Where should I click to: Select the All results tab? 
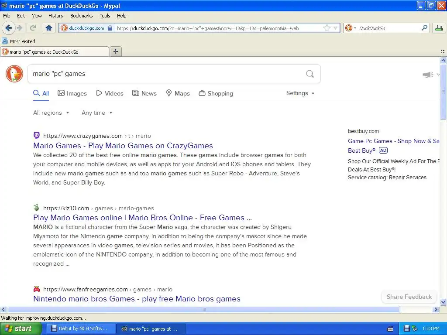(41, 93)
